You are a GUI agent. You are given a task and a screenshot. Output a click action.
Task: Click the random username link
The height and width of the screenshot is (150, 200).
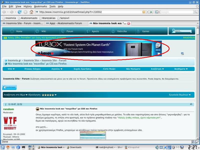point(8,109)
